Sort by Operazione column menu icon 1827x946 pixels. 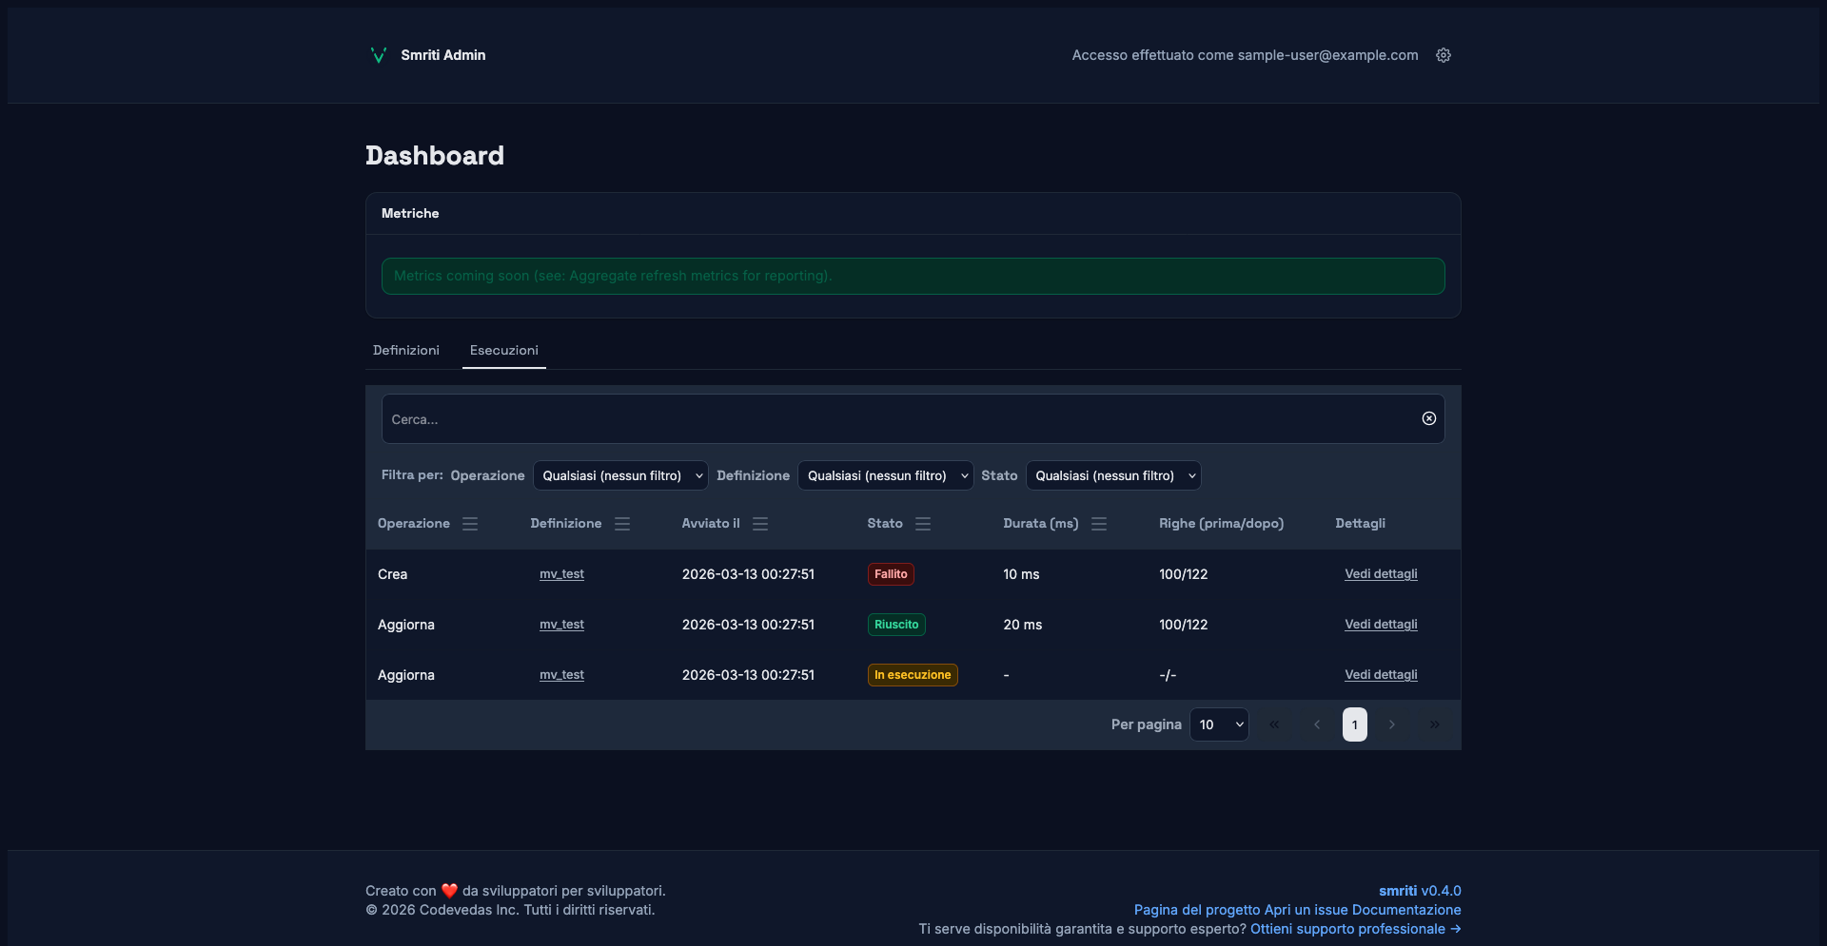(470, 524)
